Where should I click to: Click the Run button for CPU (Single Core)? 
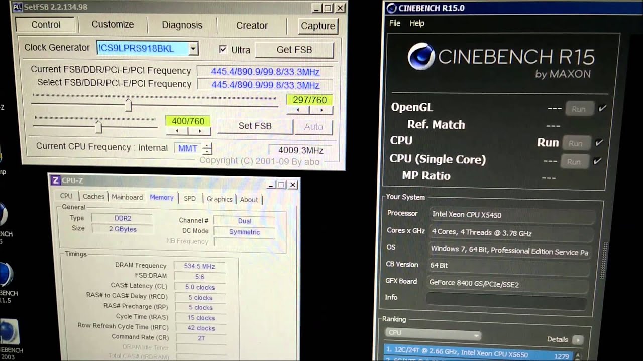(x=574, y=162)
